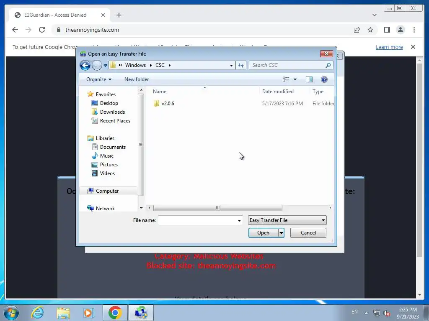Open Chrome profile icon
This screenshot has width=429, height=321.
(x=401, y=30)
